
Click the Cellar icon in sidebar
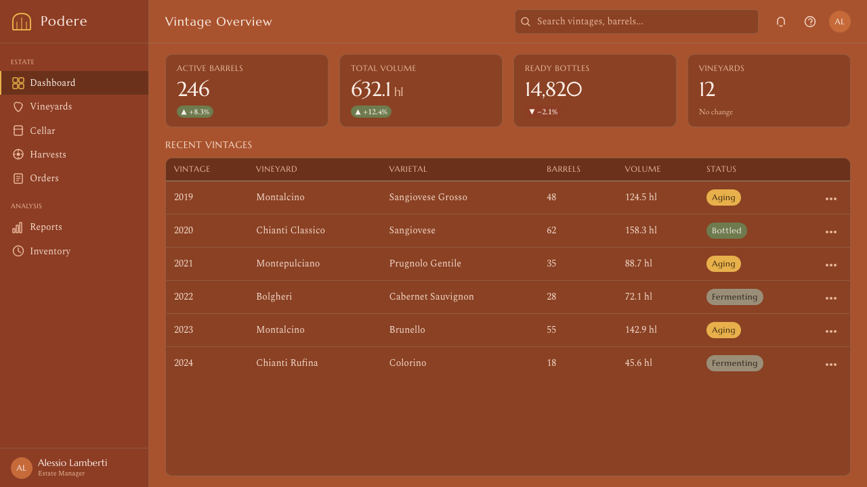coord(18,131)
